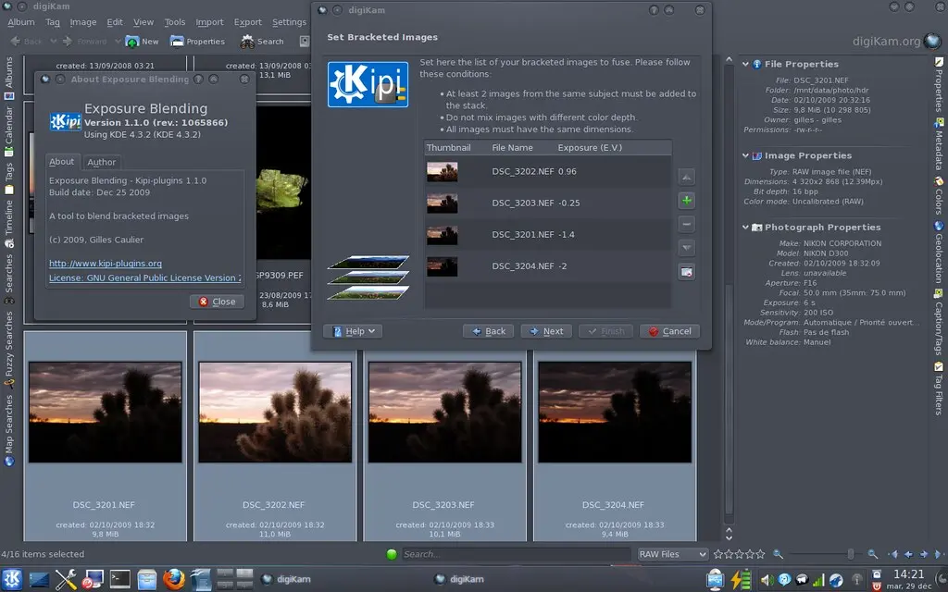The width and height of the screenshot is (948, 592).
Task: Switch to the Author tab
Action: 102,162
